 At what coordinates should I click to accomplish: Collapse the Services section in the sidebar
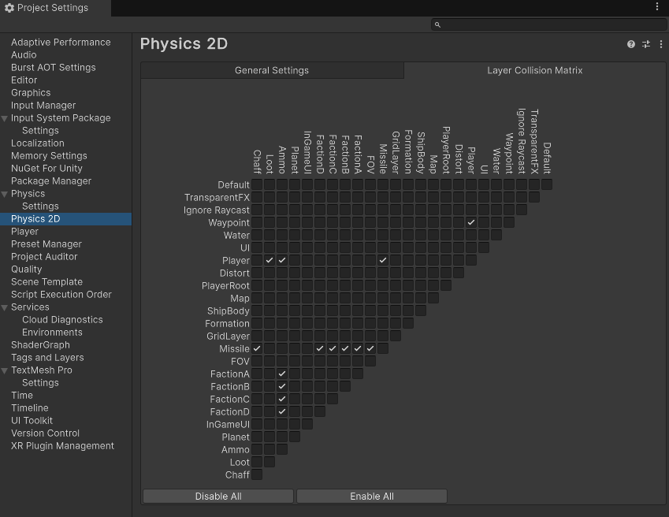[5, 307]
